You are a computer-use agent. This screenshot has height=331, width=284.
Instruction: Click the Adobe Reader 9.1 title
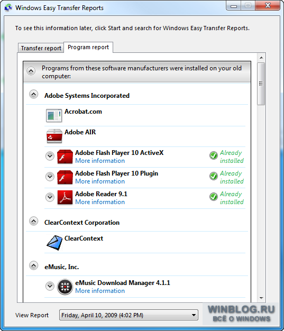102,194
